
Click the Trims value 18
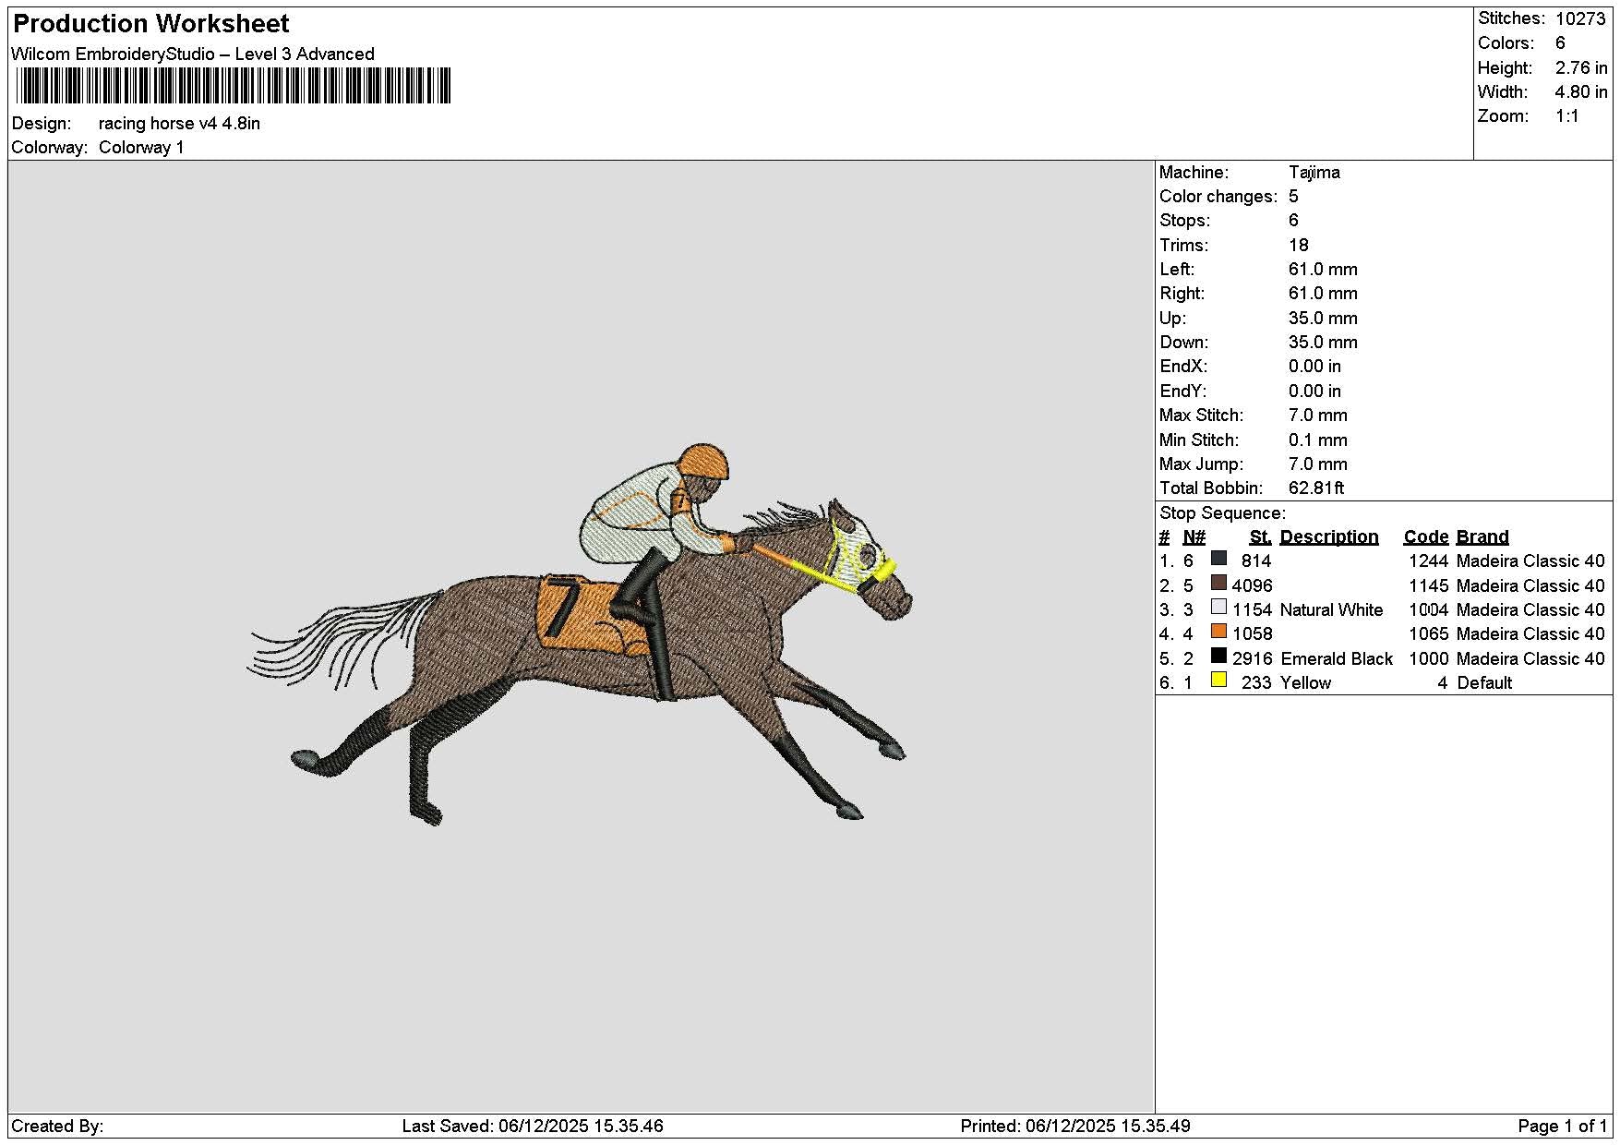click(x=1299, y=245)
